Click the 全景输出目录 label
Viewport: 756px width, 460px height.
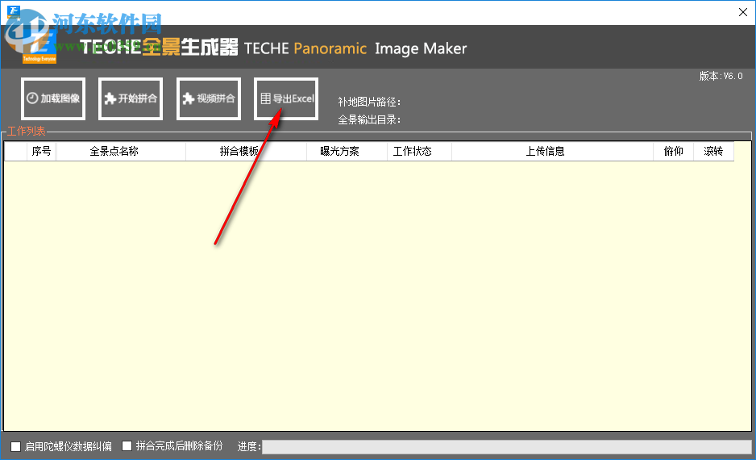click(369, 119)
